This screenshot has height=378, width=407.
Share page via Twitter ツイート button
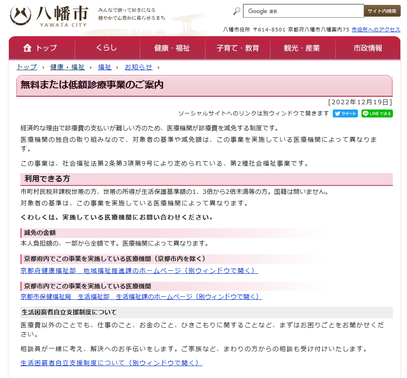pos(345,113)
